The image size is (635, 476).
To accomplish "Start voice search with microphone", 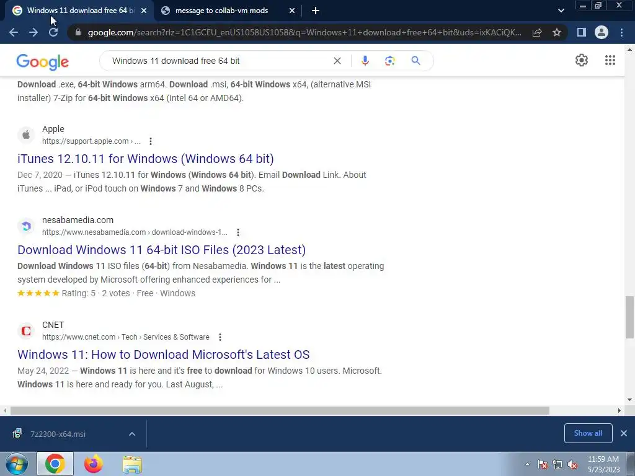I will 365,61.
